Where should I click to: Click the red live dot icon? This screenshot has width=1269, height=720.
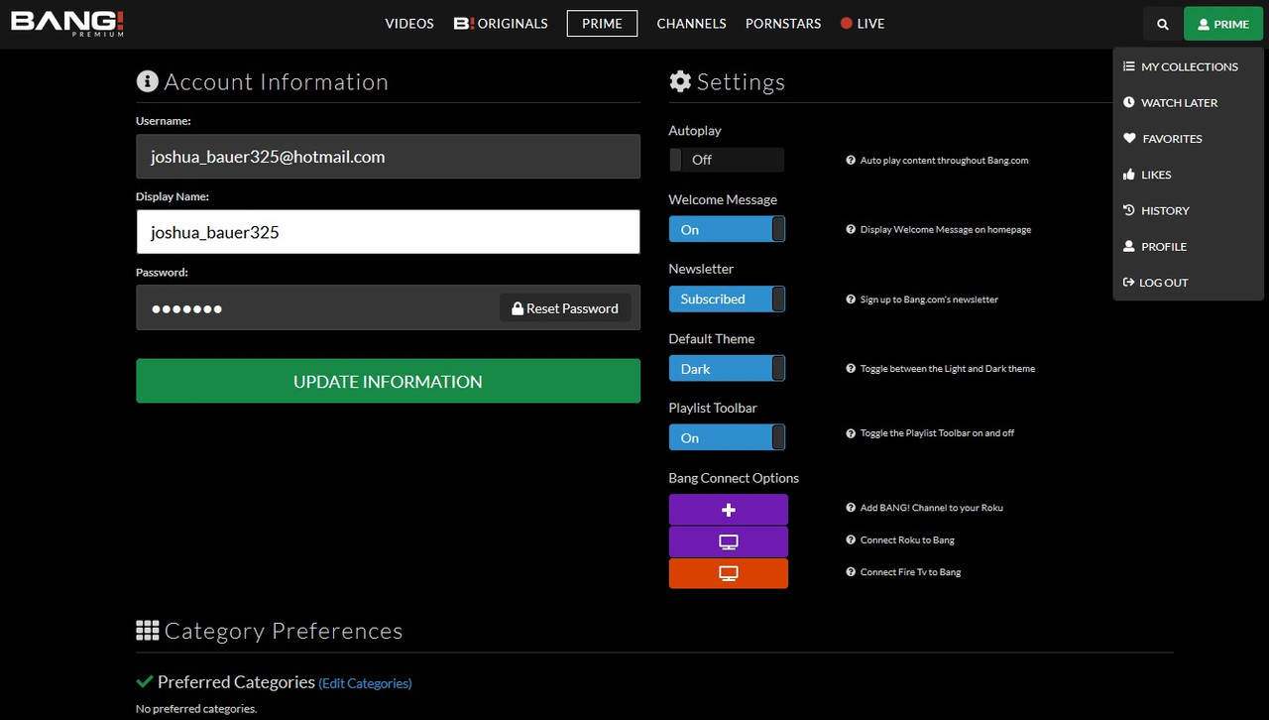847,24
